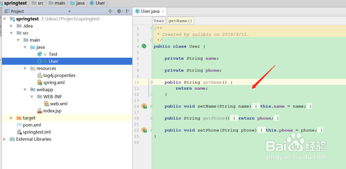Select the Test class in project tree
This screenshot has height=169, width=346.
click(x=53, y=54)
